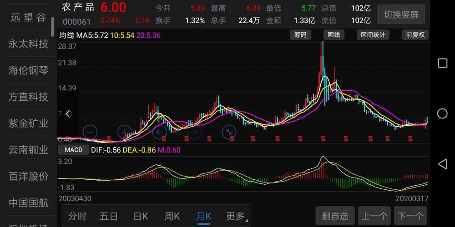Zoom in chart with plus circle icon

point(125,132)
